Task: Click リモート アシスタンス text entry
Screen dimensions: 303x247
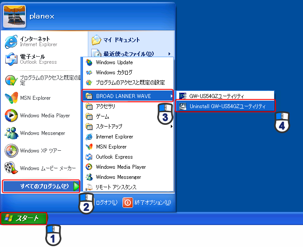Action: tap(116, 187)
